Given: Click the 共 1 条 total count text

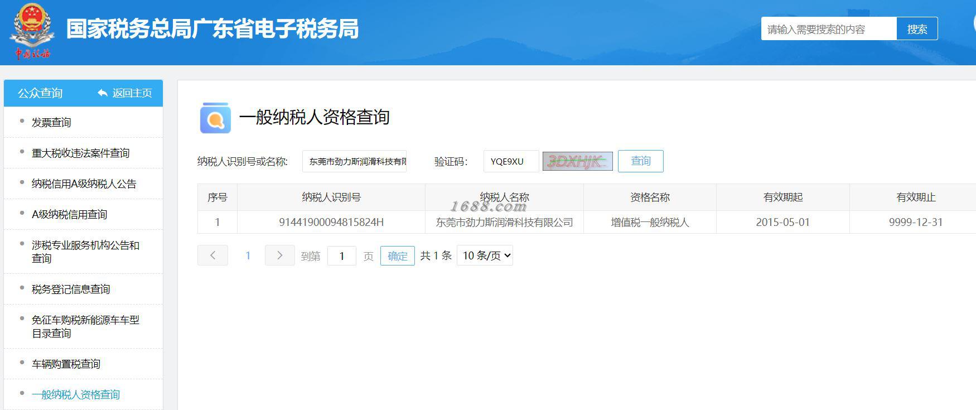Looking at the screenshot, I should 436,255.
